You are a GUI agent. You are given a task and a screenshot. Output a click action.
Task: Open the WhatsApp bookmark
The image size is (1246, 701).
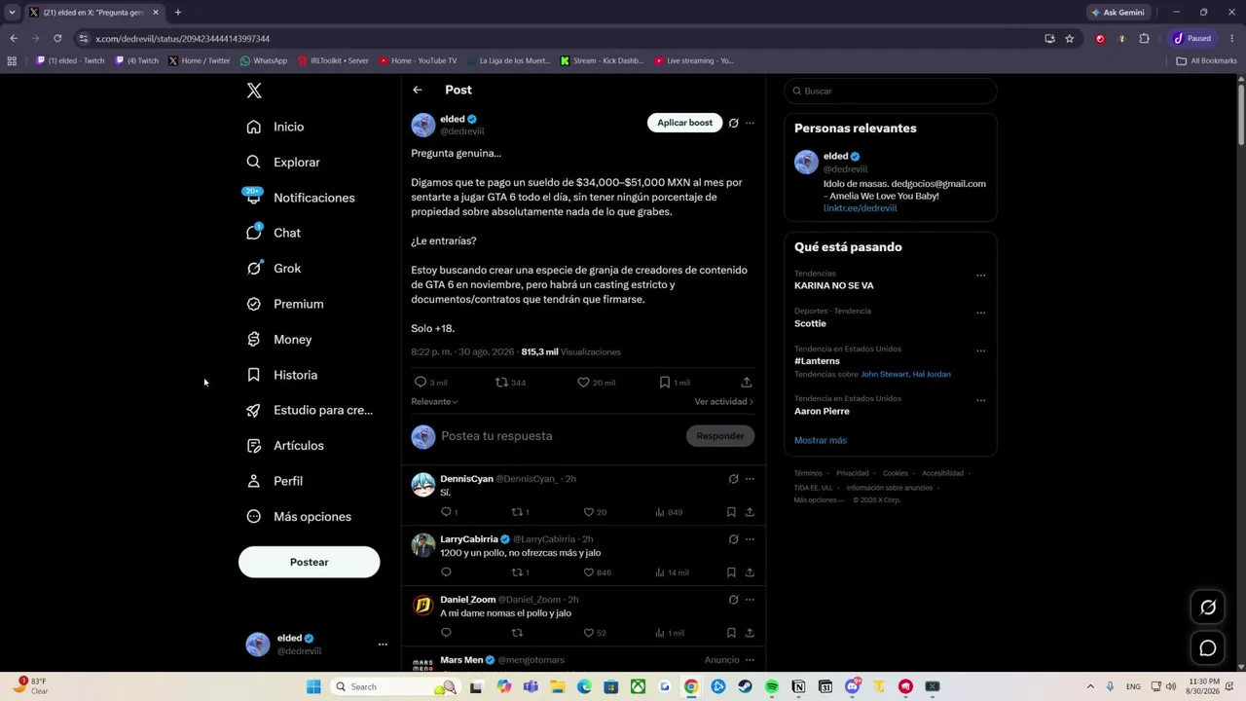[264, 60]
